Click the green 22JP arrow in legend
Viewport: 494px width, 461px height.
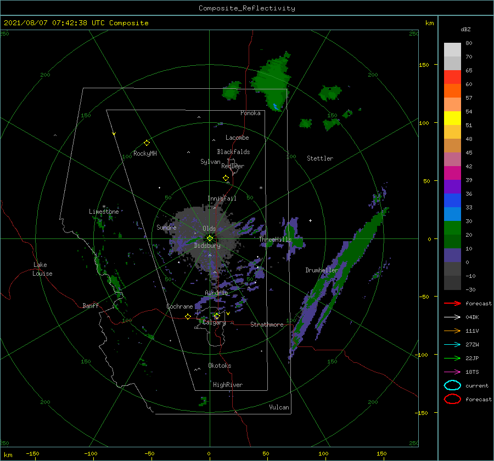click(x=452, y=358)
